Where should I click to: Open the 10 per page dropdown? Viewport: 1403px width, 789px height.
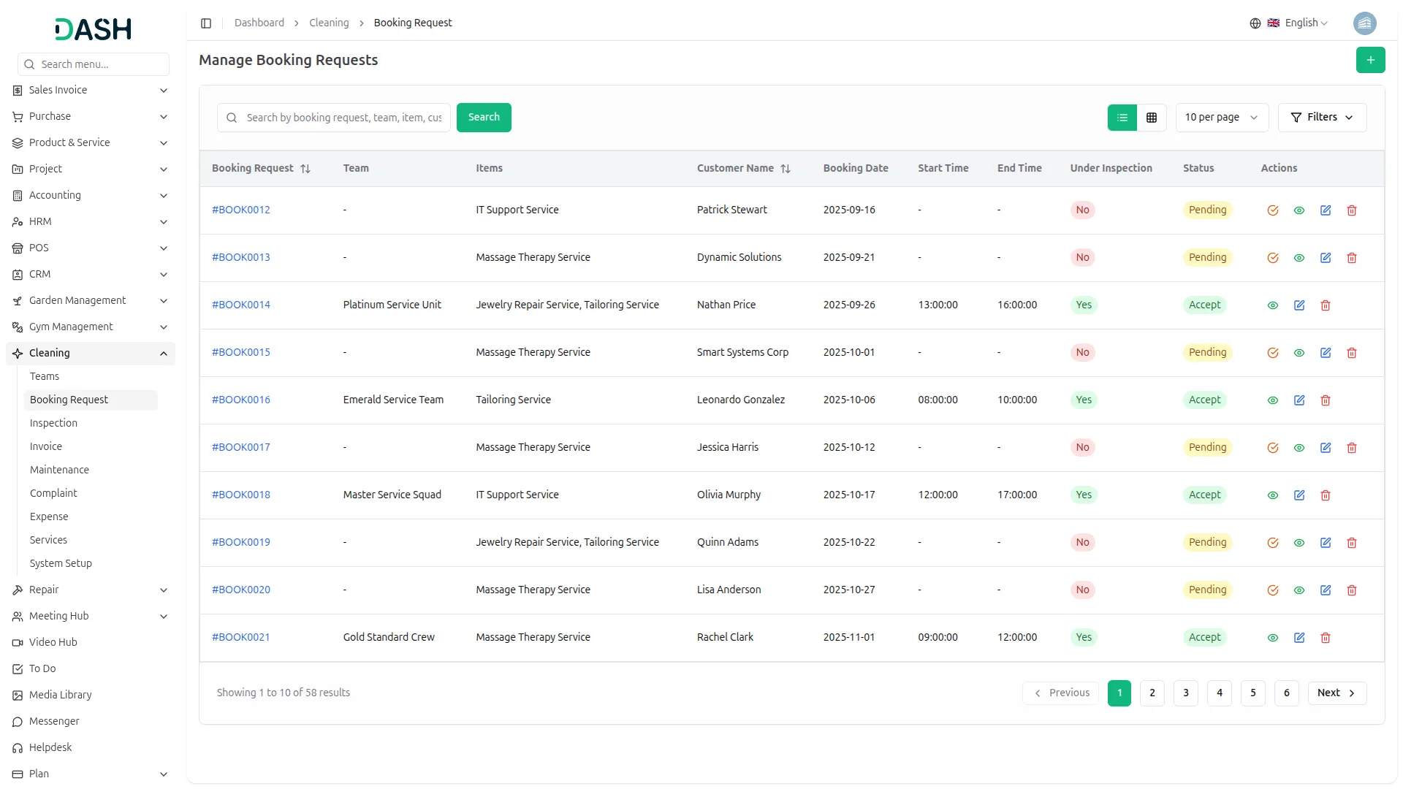(x=1222, y=118)
